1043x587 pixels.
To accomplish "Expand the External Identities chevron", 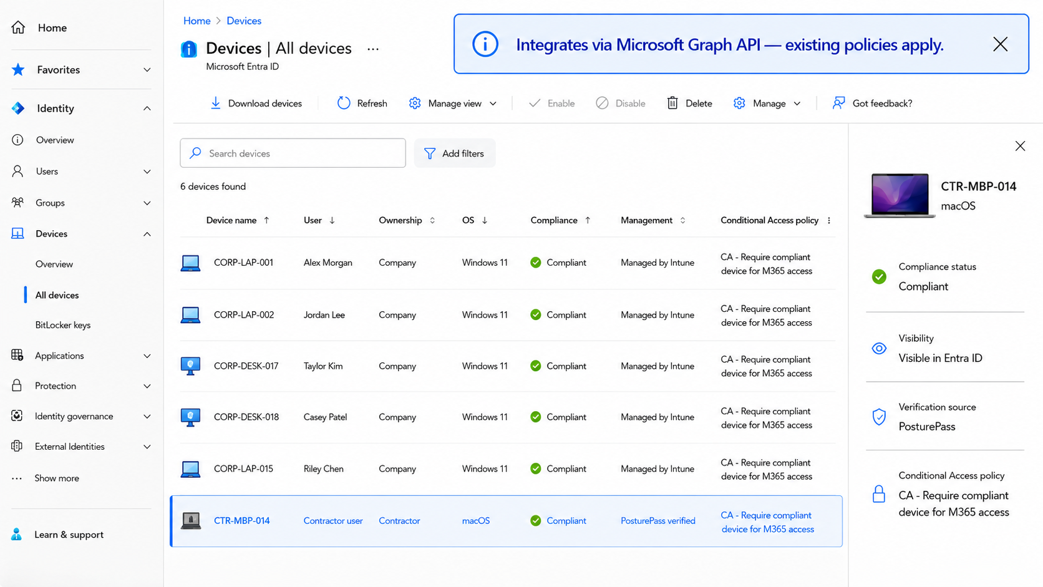I will tap(147, 447).
